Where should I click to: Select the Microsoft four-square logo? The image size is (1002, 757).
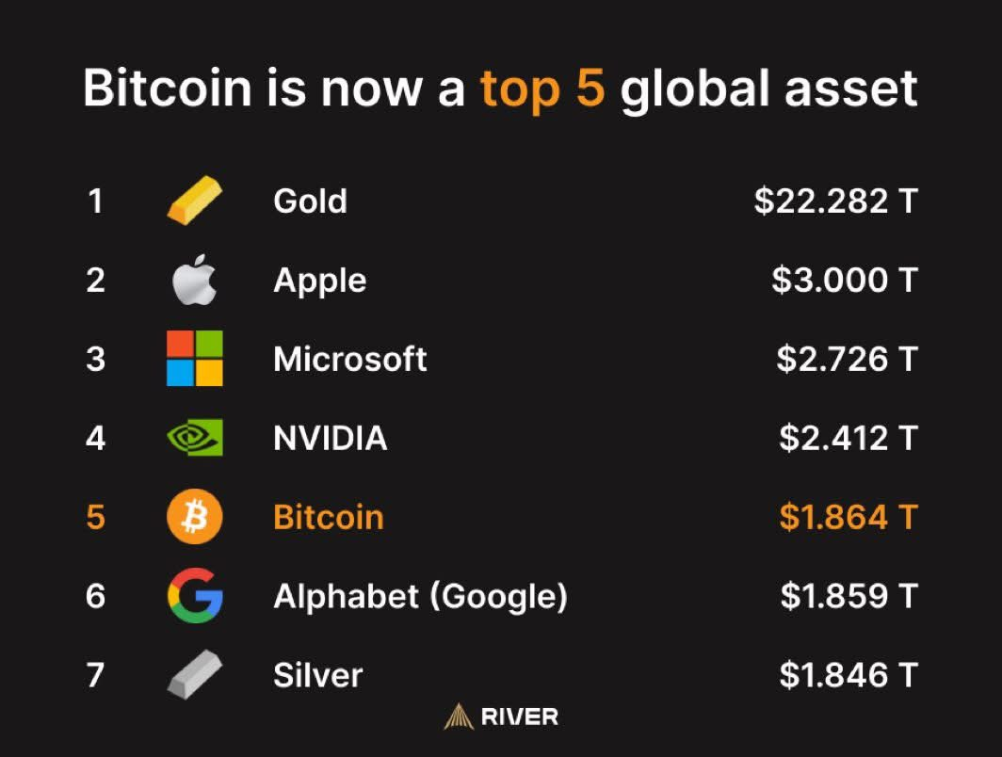[x=195, y=359]
